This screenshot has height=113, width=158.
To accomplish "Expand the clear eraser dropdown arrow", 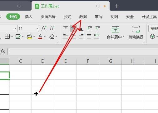I will click(56, 37).
